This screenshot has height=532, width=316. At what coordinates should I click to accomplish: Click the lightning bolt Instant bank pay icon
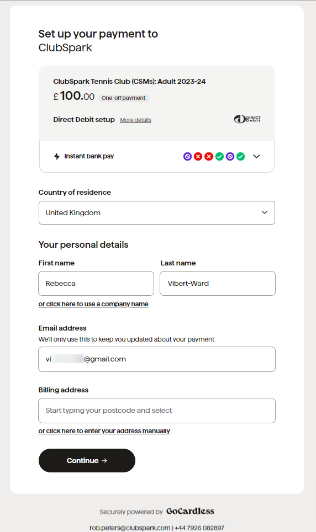pos(57,156)
